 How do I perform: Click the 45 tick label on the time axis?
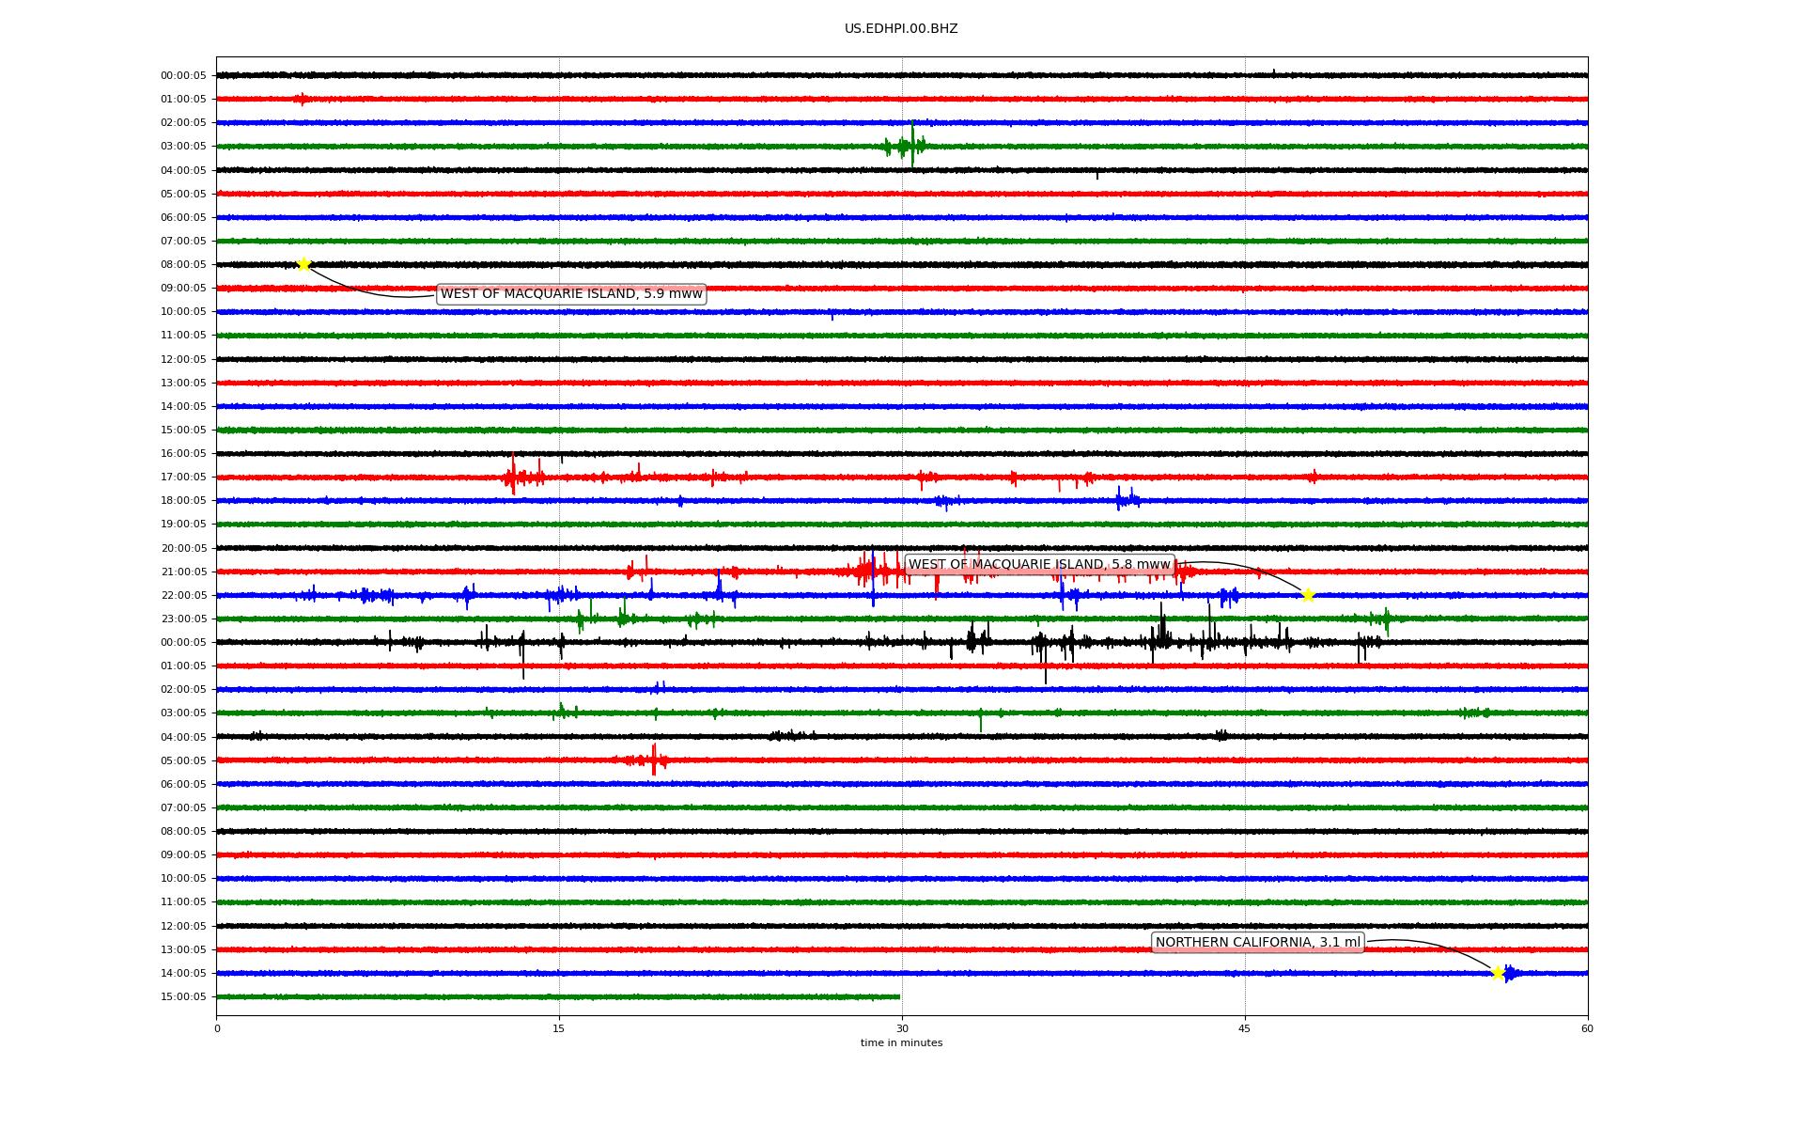coord(1245,1028)
